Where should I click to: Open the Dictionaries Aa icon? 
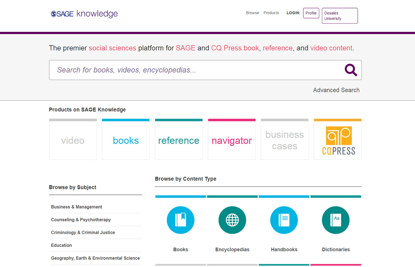click(x=336, y=220)
